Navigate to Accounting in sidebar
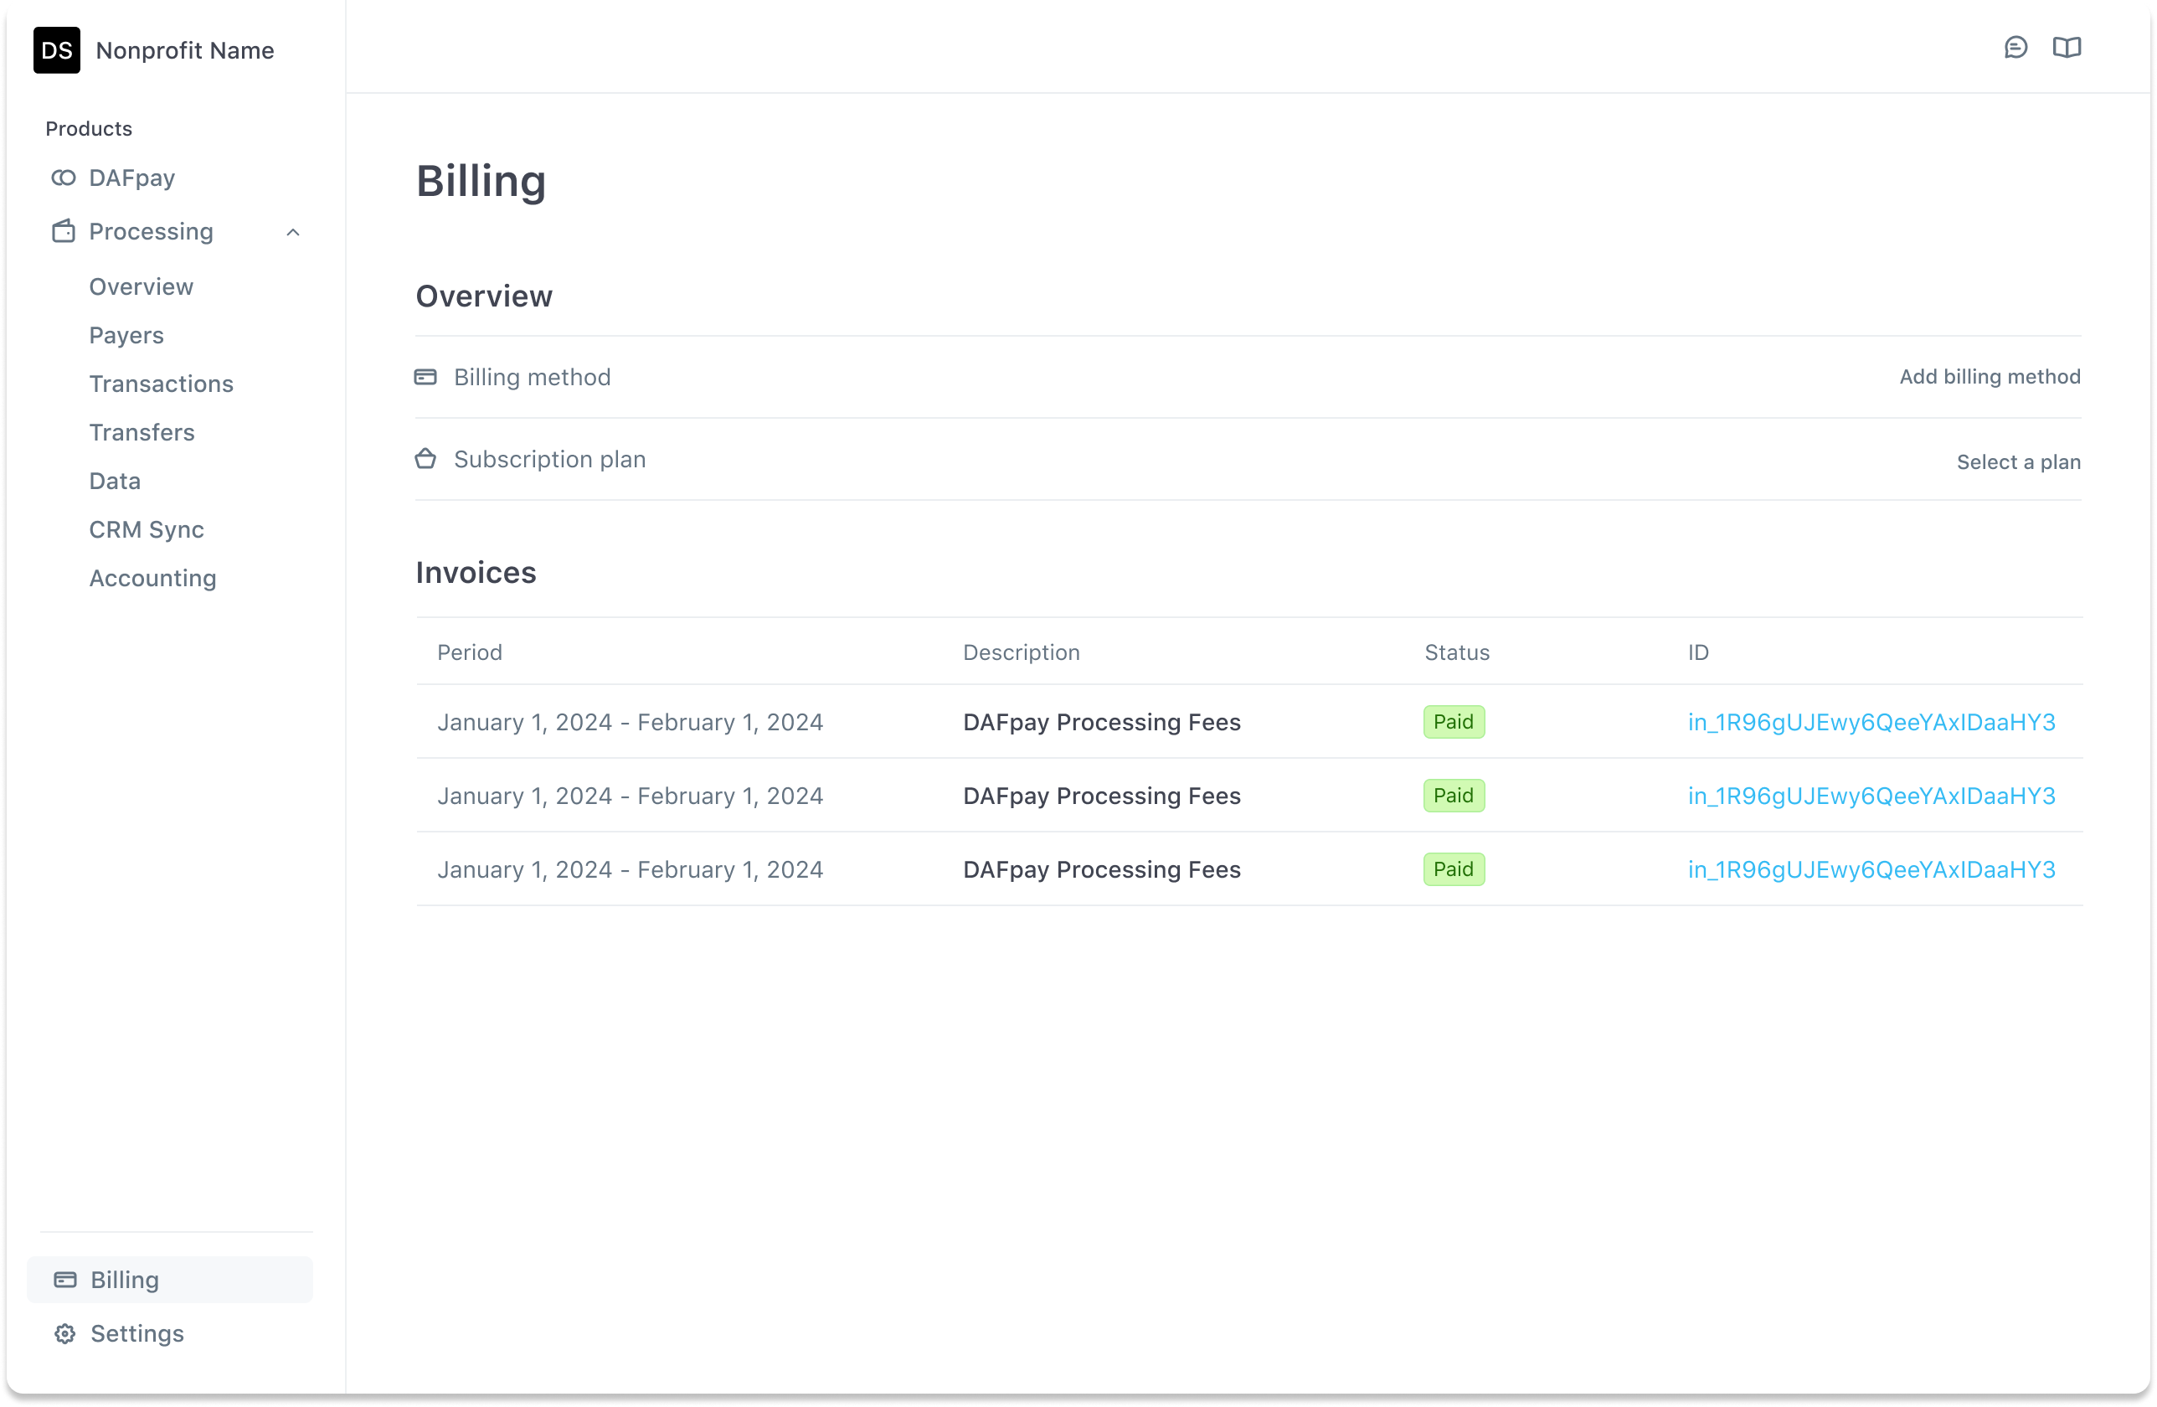 tap(152, 578)
